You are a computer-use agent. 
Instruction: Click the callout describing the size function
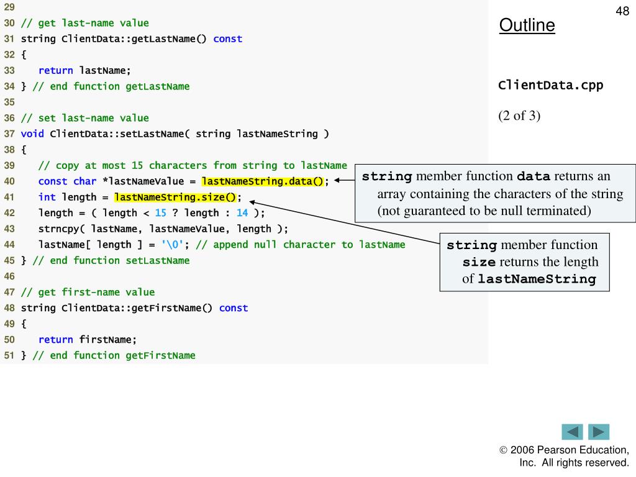coord(524,262)
